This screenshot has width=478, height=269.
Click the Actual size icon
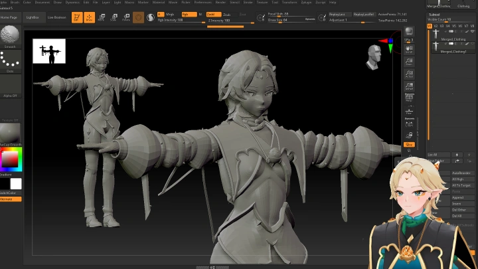[409, 74]
